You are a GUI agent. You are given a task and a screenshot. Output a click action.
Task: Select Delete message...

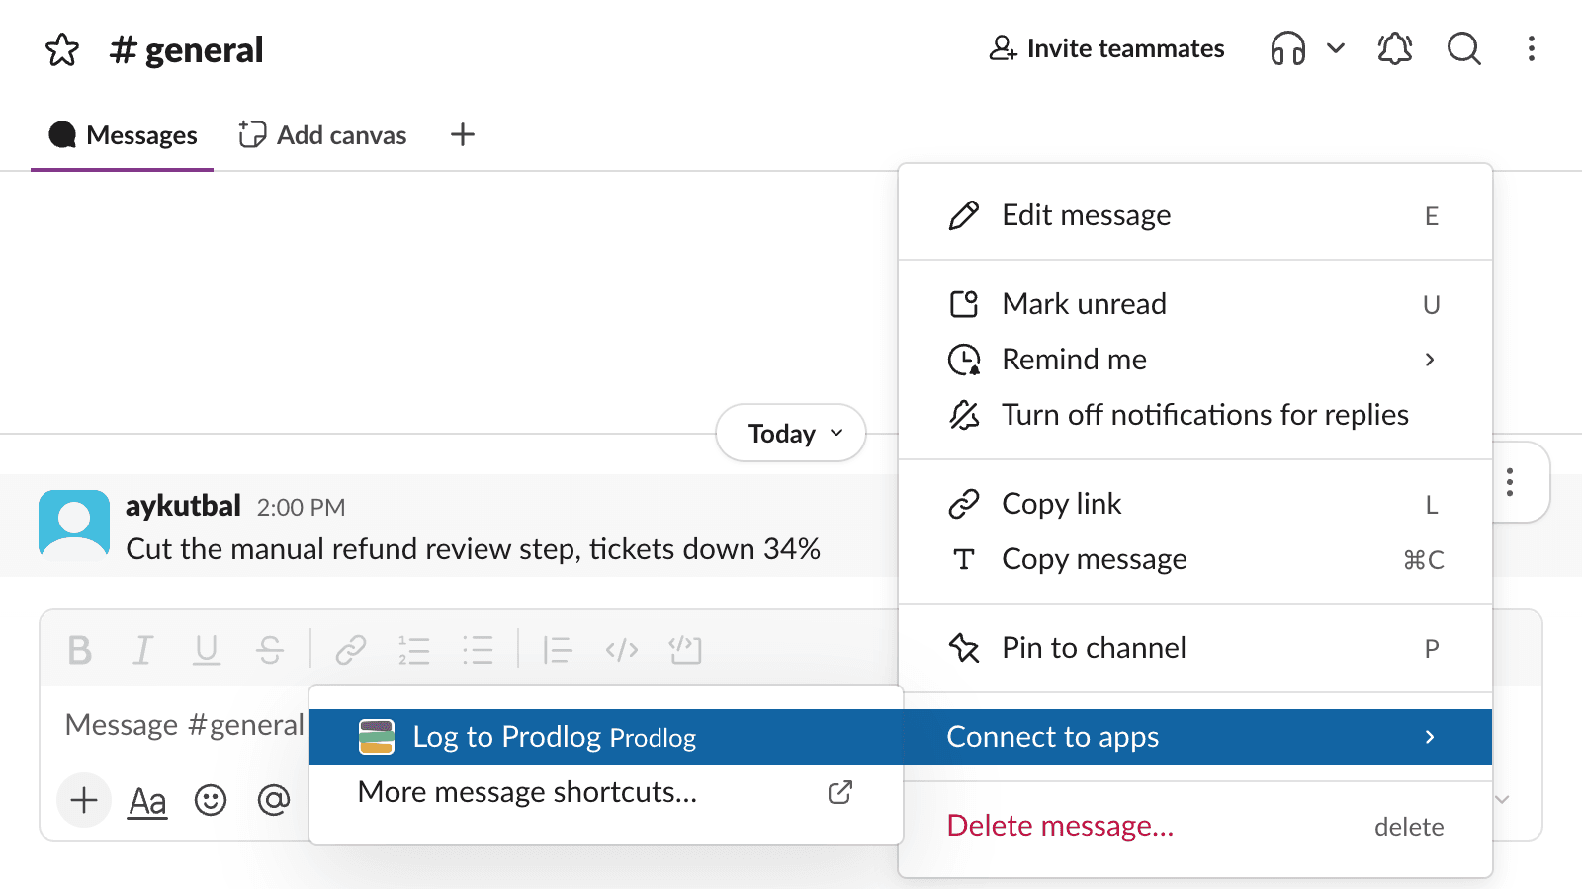click(1194, 826)
